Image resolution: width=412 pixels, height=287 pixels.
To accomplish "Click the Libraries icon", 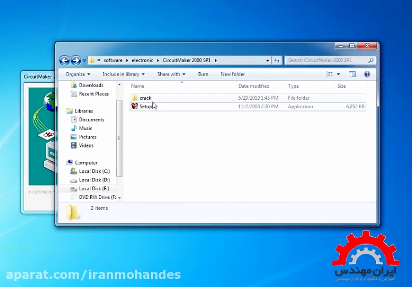I will coord(70,111).
